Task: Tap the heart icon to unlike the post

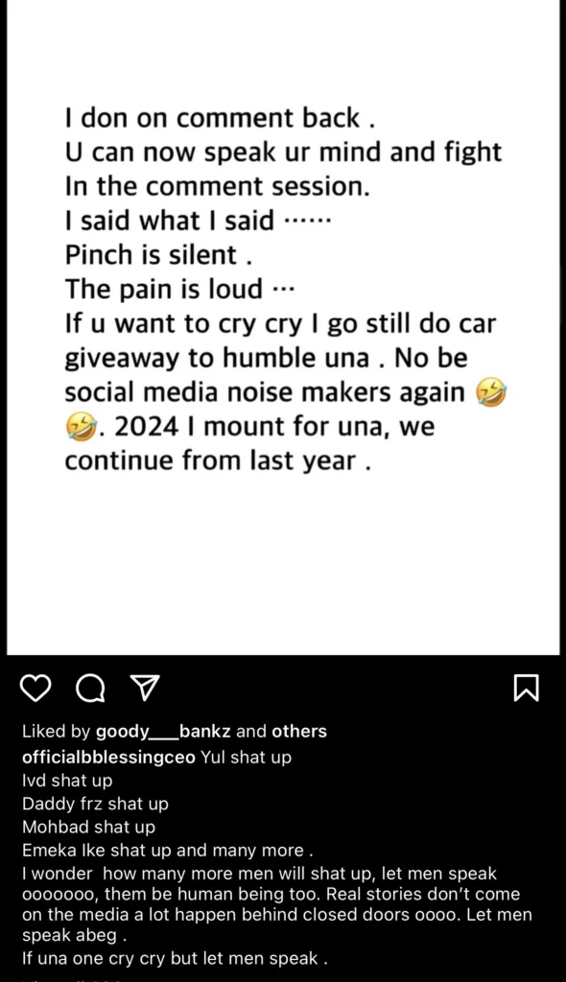Action: 35,689
